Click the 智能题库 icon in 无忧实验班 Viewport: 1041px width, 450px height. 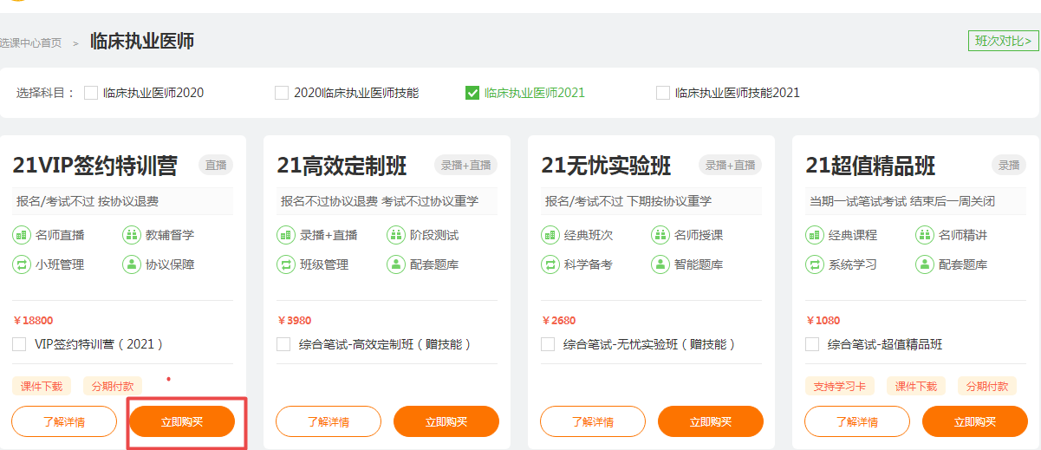[x=660, y=264]
